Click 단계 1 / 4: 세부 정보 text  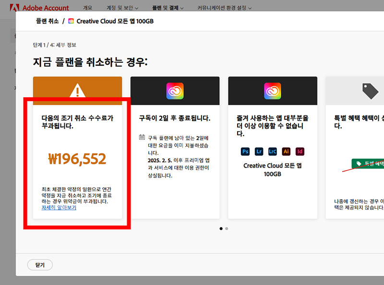[55, 45]
